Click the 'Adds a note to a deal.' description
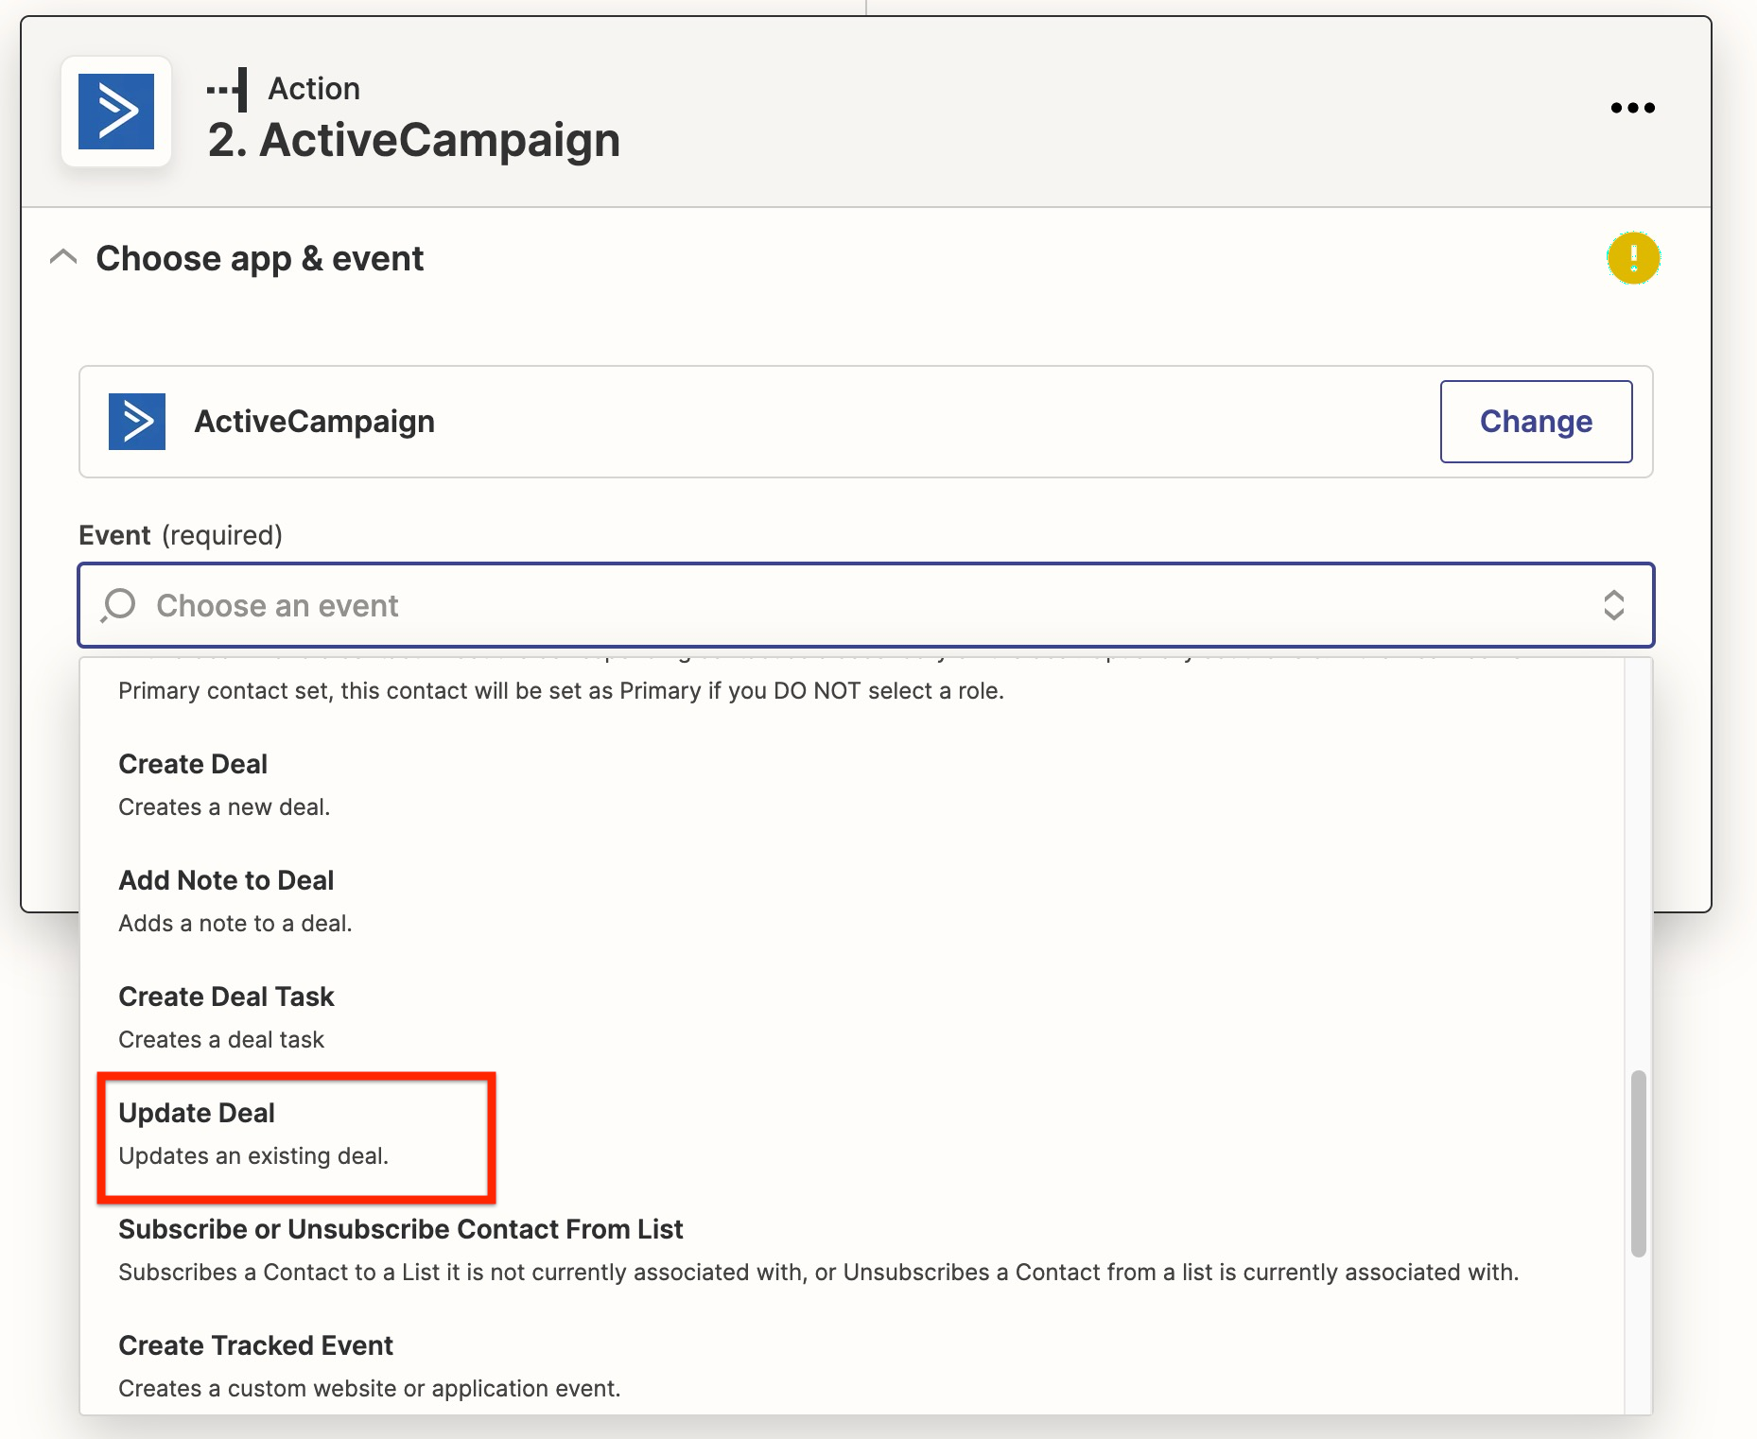This screenshot has height=1439, width=1757. pyautogui.click(x=235, y=924)
